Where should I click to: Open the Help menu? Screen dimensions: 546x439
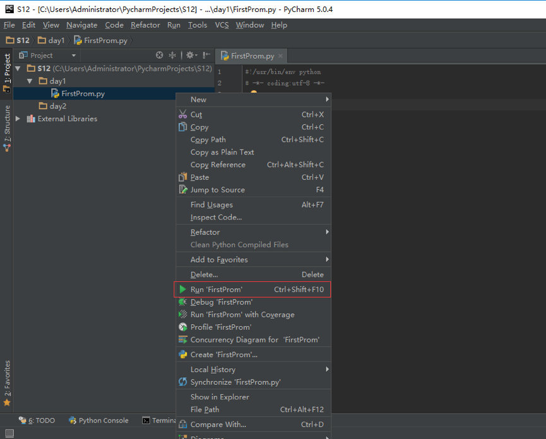(279, 25)
